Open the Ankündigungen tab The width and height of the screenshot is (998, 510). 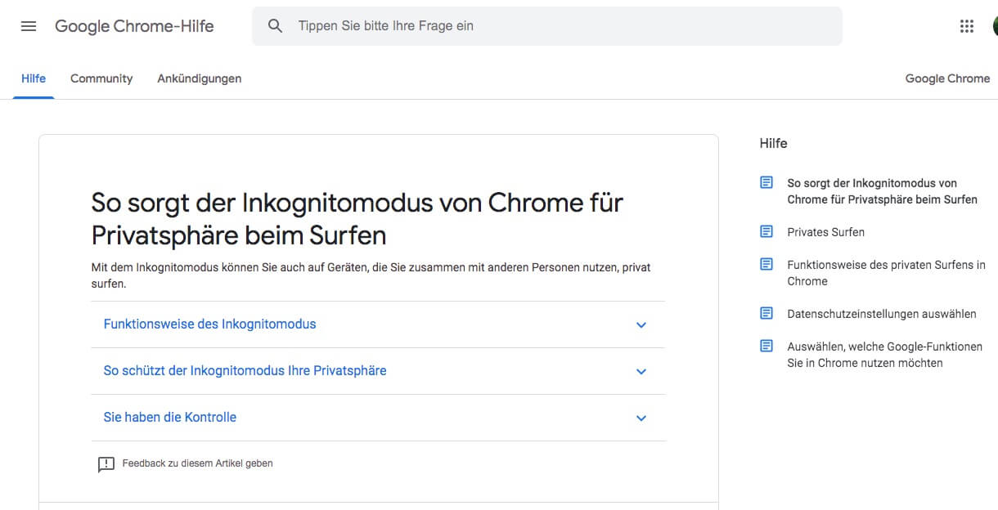tap(200, 78)
